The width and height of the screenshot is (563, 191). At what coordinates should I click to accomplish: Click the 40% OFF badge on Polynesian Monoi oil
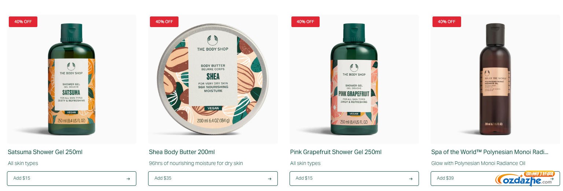(x=447, y=22)
